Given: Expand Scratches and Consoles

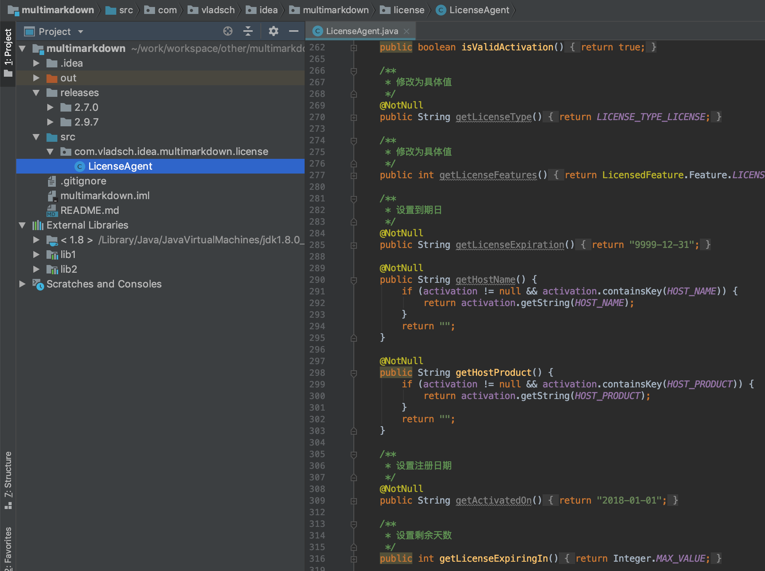Looking at the screenshot, I should tap(22, 284).
